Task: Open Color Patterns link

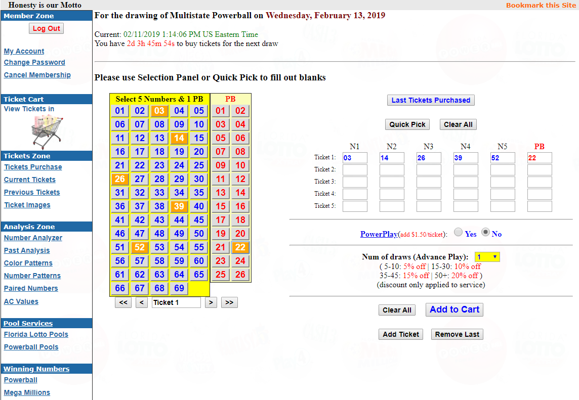Action: coord(28,263)
